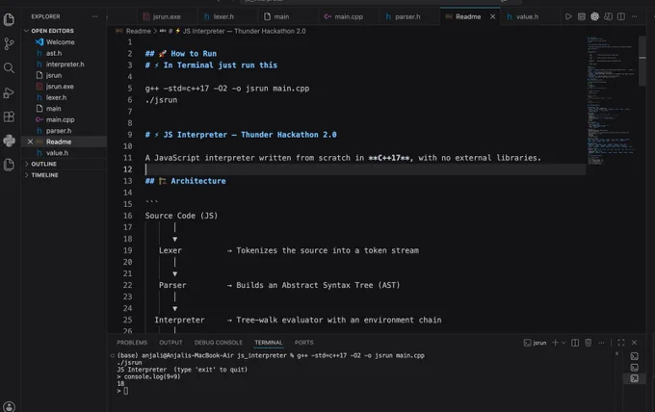
Task: Click the g++ compile command on line 5
Action: (x=227, y=89)
